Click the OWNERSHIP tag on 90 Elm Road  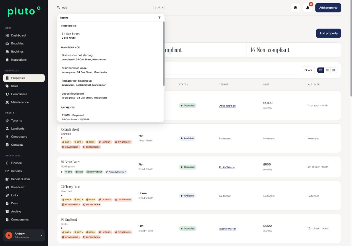(123, 232)
